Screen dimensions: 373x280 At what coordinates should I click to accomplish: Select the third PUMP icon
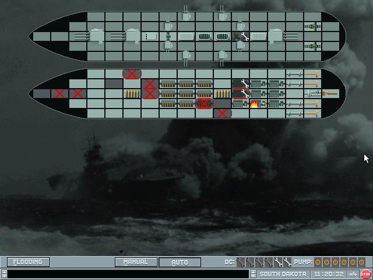pyautogui.click(x=336, y=262)
